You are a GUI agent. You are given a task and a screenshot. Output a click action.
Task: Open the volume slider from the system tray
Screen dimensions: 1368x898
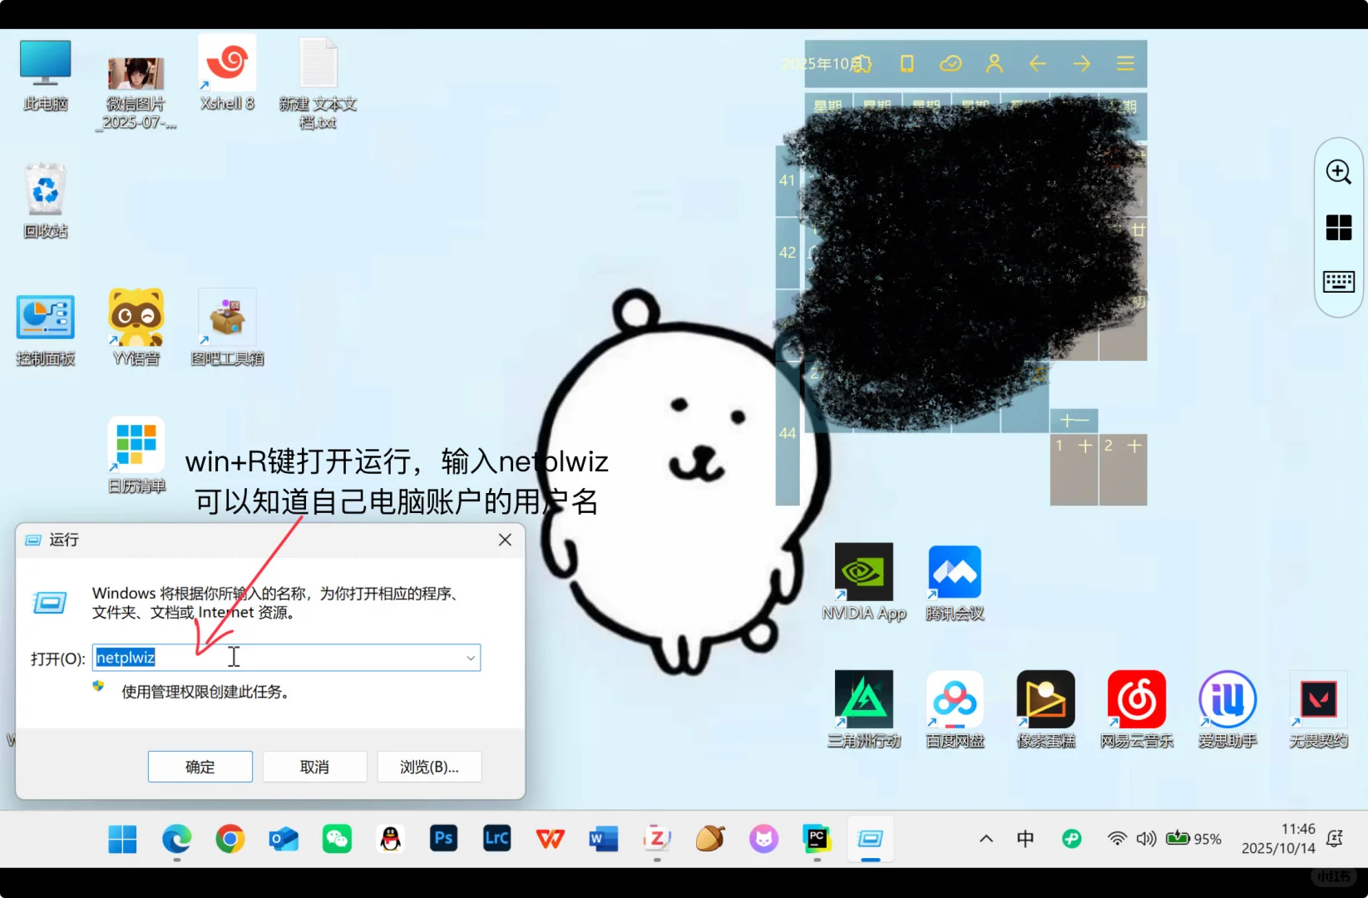1146,838
